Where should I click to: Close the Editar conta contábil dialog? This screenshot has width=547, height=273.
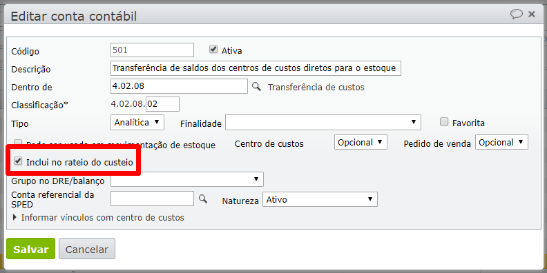click(x=532, y=14)
